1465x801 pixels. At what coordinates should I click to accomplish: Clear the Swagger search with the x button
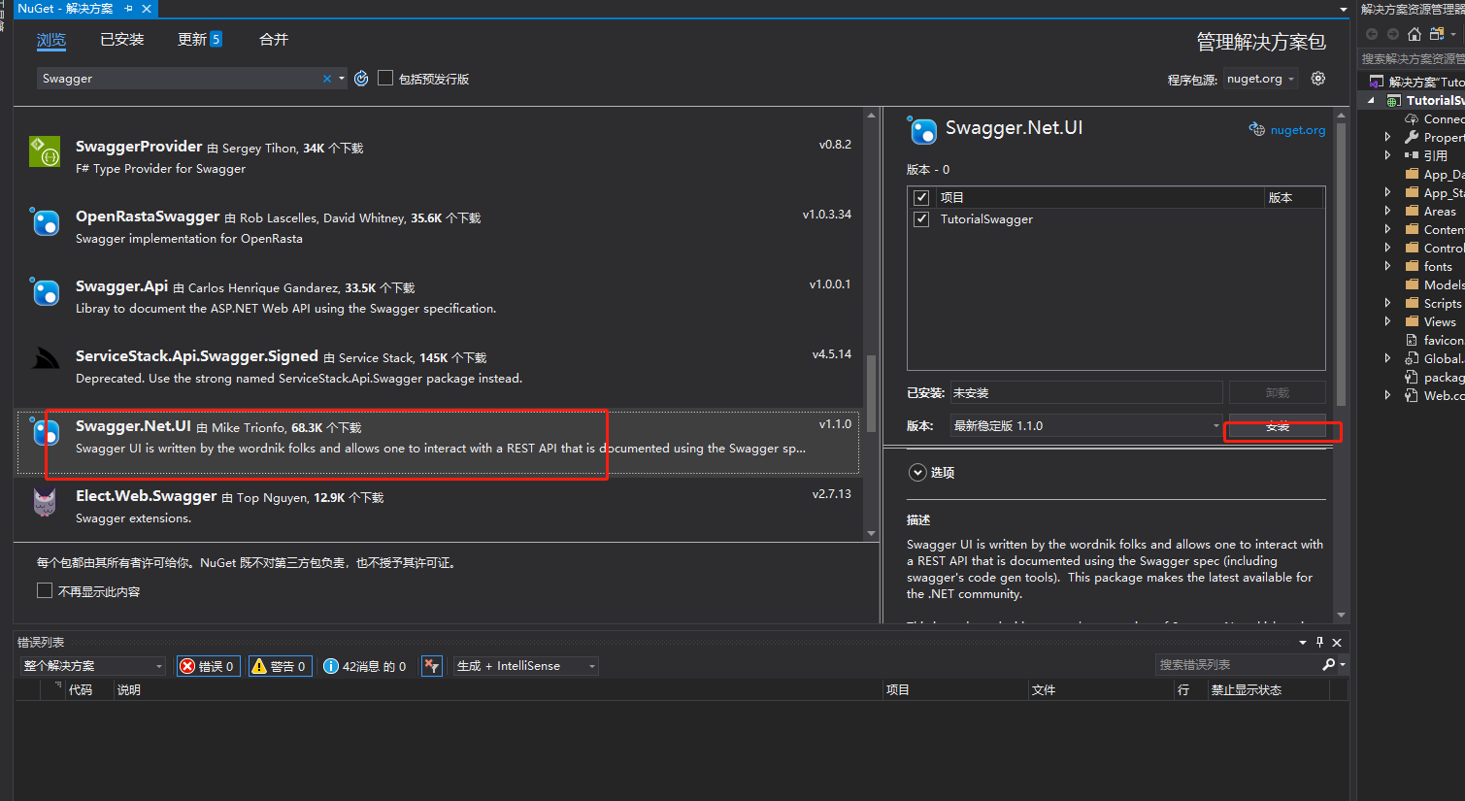click(x=327, y=78)
